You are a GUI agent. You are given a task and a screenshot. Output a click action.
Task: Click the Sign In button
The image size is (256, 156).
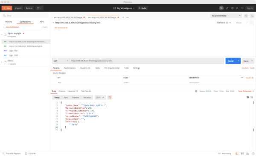[250, 8]
